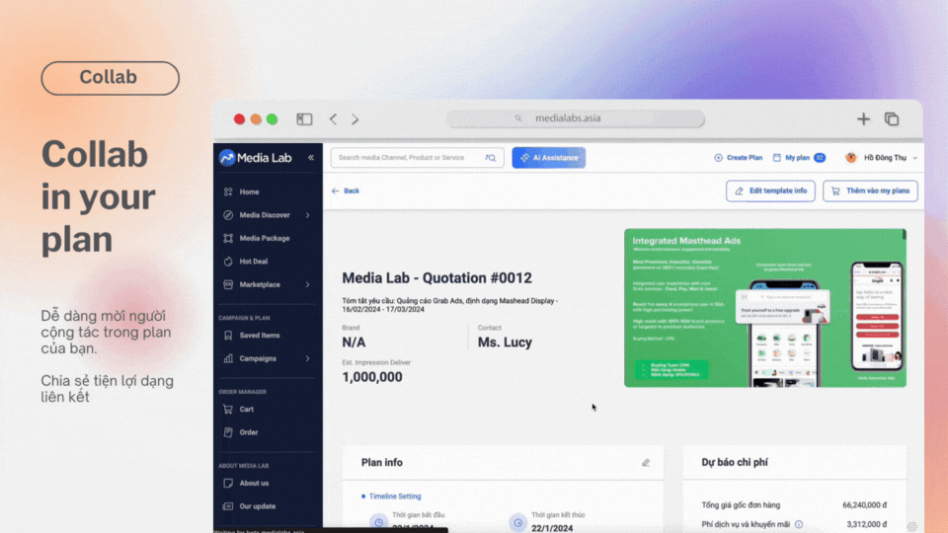The width and height of the screenshot is (948, 533).
Task: Open the Hot Deal menu item
Action: (x=254, y=261)
